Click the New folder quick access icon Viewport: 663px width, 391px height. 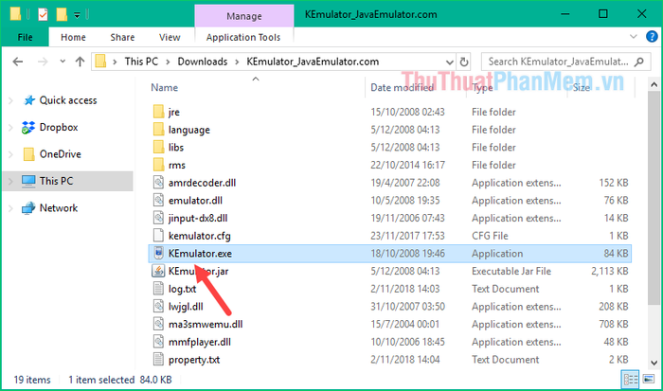point(62,15)
